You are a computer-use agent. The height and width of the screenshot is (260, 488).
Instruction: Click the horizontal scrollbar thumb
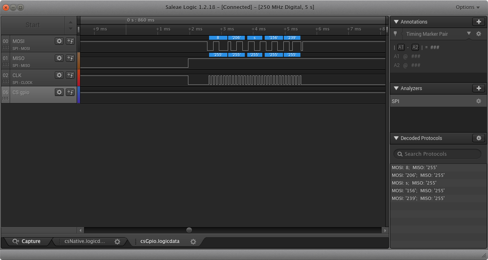pos(189,230)
